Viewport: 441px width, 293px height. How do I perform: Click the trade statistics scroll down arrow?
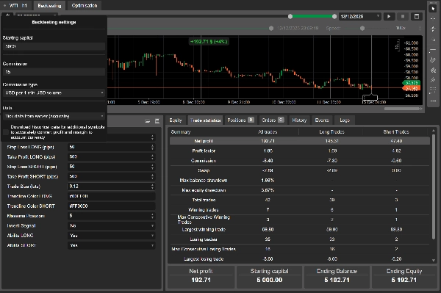[434, 261]
